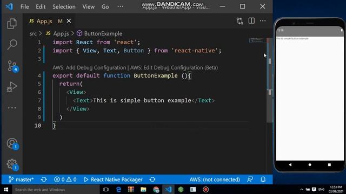The height and width of the screenshot is (194, 346).
Task: Open the Manage gear icon
Action: coord(12,164)
